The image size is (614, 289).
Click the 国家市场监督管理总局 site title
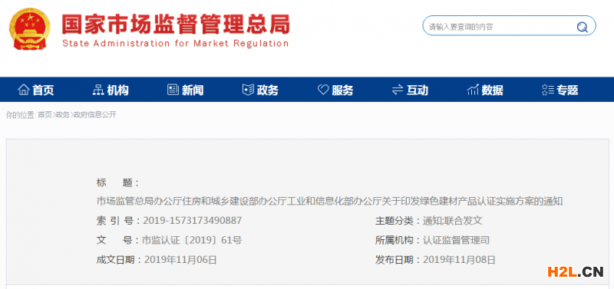pos(176,25)
